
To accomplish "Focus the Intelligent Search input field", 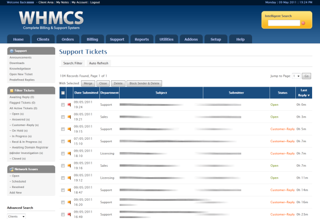I will click(x=284, y=23).
